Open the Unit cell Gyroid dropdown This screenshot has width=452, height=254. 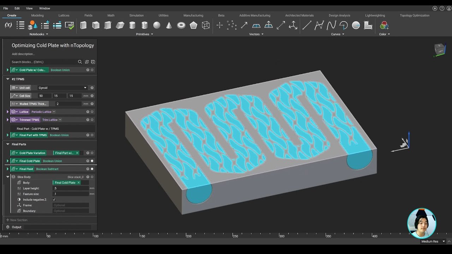pos(62,88)
